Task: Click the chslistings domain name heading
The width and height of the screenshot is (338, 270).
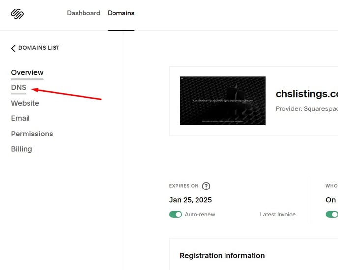Action: [307, 94]
